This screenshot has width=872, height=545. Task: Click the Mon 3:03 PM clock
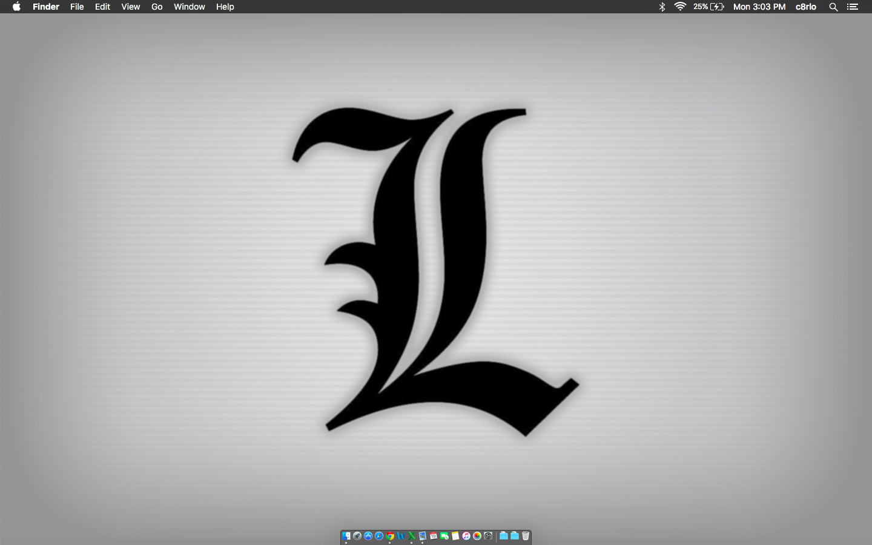point(759,7)
